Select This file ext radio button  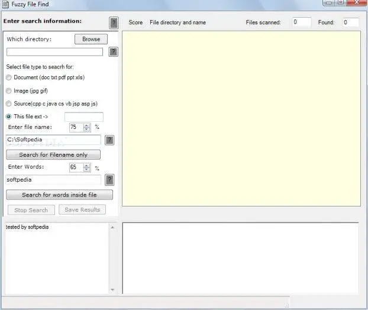tap(9, 117)
